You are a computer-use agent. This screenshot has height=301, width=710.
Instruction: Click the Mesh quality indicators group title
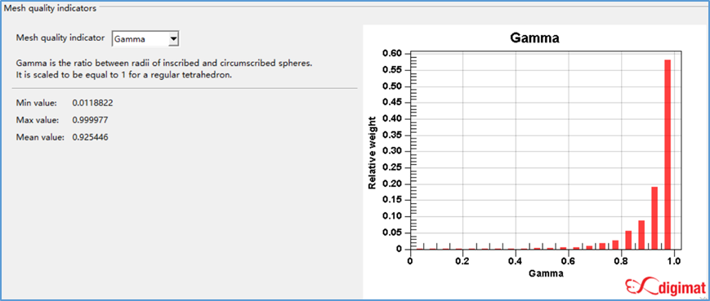(x=50, y=9)
